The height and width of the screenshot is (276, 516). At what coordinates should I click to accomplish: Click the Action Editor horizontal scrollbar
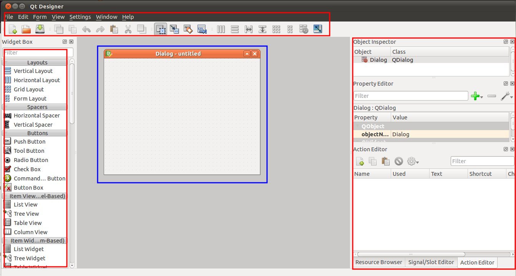click(x=411, y=254)
